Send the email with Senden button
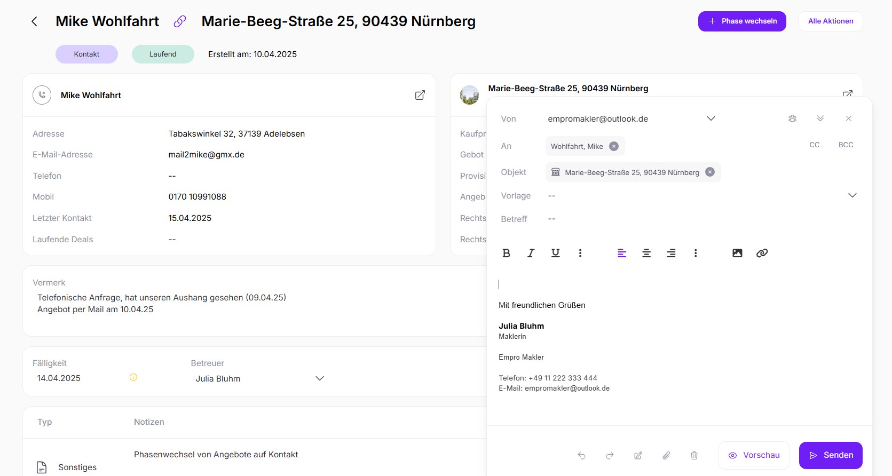 [831, 455]
